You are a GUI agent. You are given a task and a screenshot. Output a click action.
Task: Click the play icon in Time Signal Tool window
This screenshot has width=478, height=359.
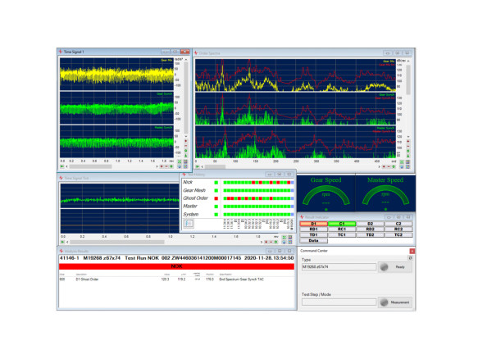tap(62, 242)
